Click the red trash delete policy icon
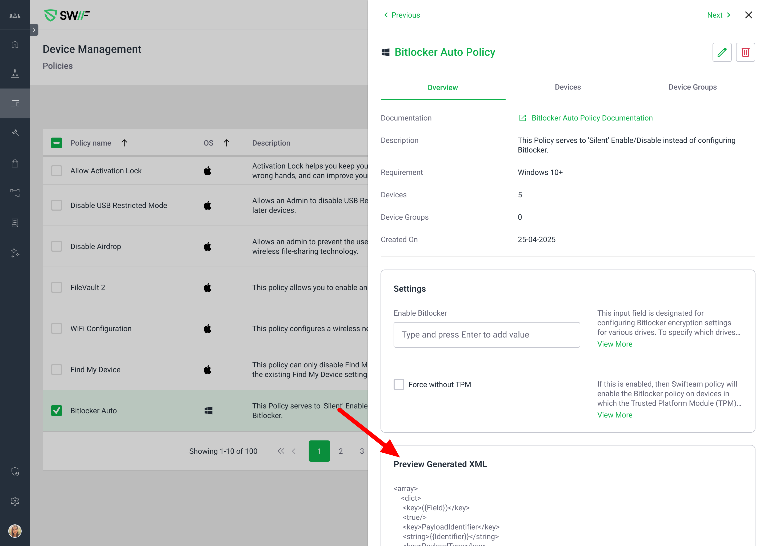Screen dimensions: 768x546 (x=745, y=53)
